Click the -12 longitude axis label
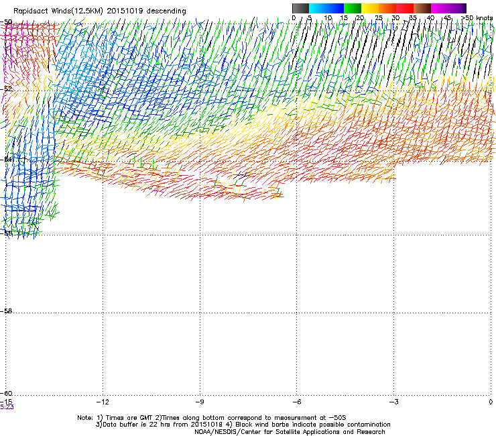 (x=103, y=402)
